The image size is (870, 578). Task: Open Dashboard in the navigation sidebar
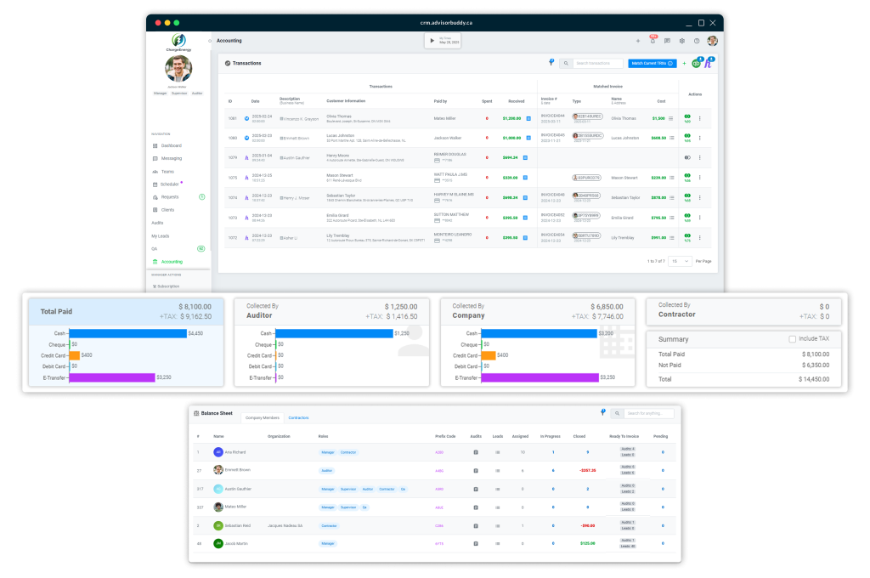(x=172, y=145)
